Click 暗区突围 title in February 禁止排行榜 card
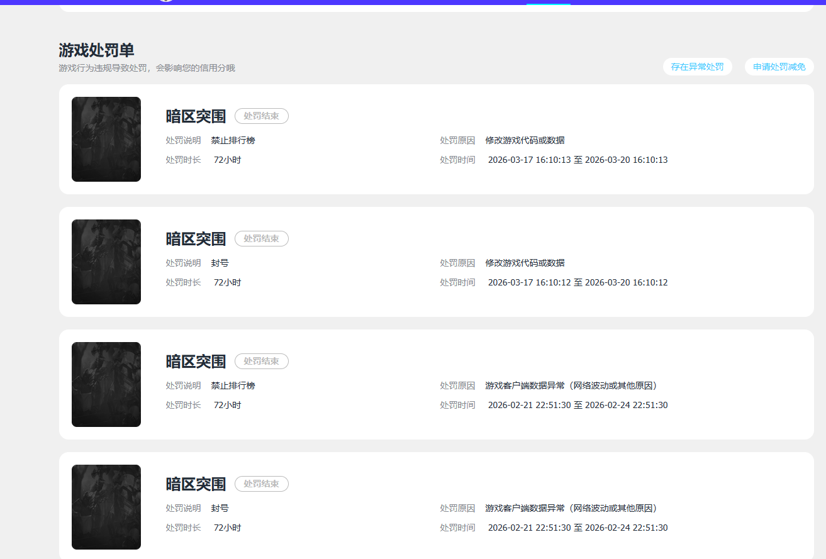Image resolution: width=826 pixels, height=559 pixels. coord(196,362)
